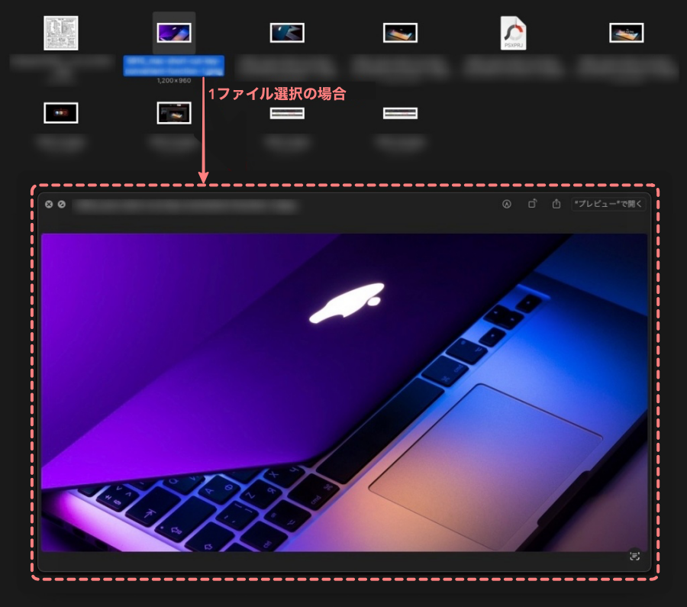Close the Quick Look preview window
The height and width of the screenshot is (607, 687).
point(49,205)
